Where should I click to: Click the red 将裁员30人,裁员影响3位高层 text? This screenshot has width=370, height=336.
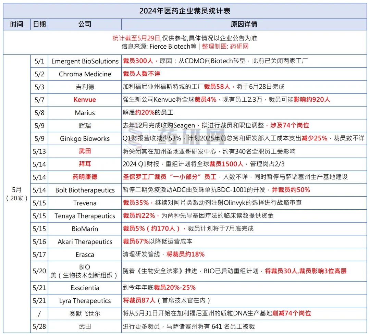pos(306,271)
